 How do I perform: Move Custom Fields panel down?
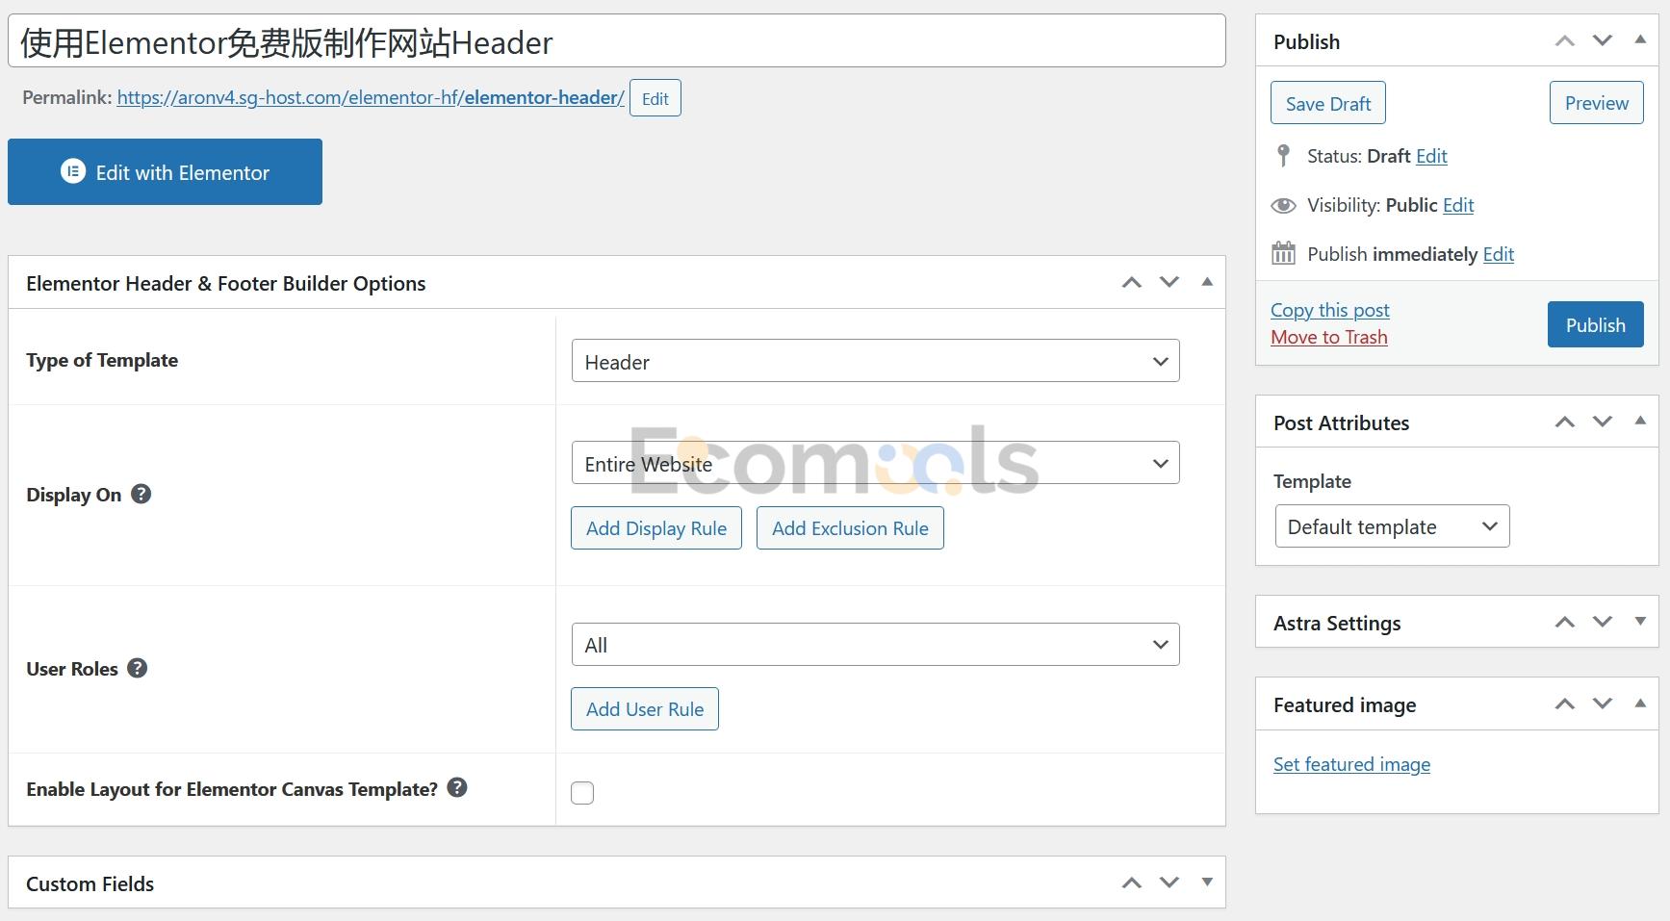pyautogui.click(x=1169, y=883)
